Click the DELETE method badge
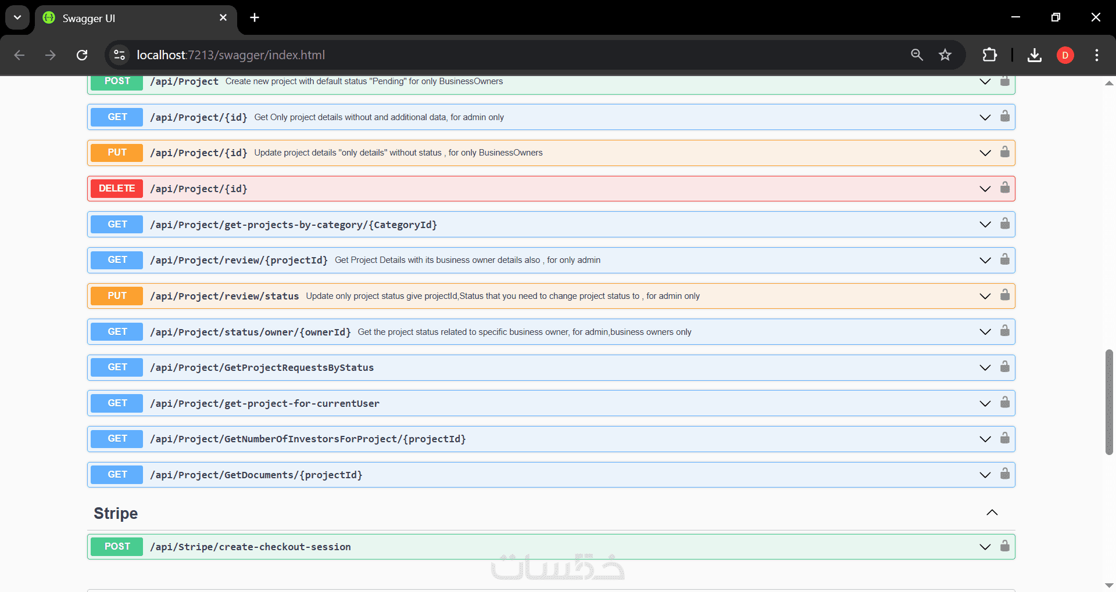The width and height of the screenshot is (1116, 592). [117, 189]
